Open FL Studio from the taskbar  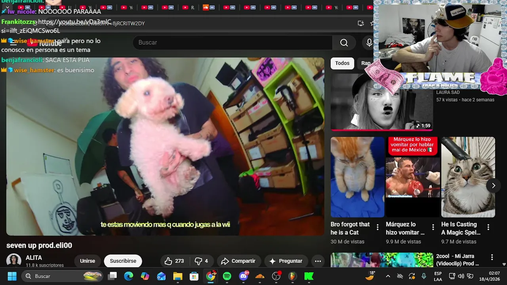pos(292,276)
